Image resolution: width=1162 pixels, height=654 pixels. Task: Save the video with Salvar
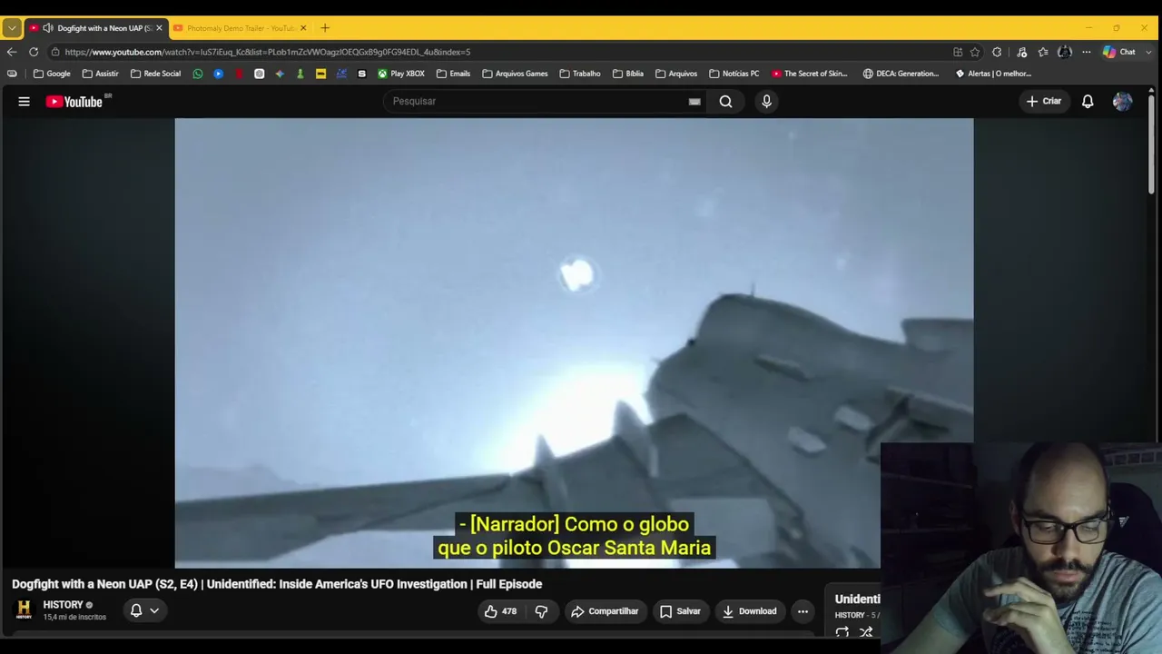(680, 611)
